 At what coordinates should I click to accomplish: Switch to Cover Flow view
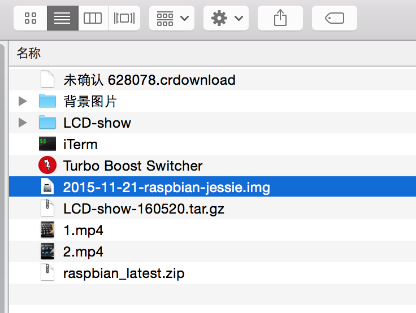[124, 18]
